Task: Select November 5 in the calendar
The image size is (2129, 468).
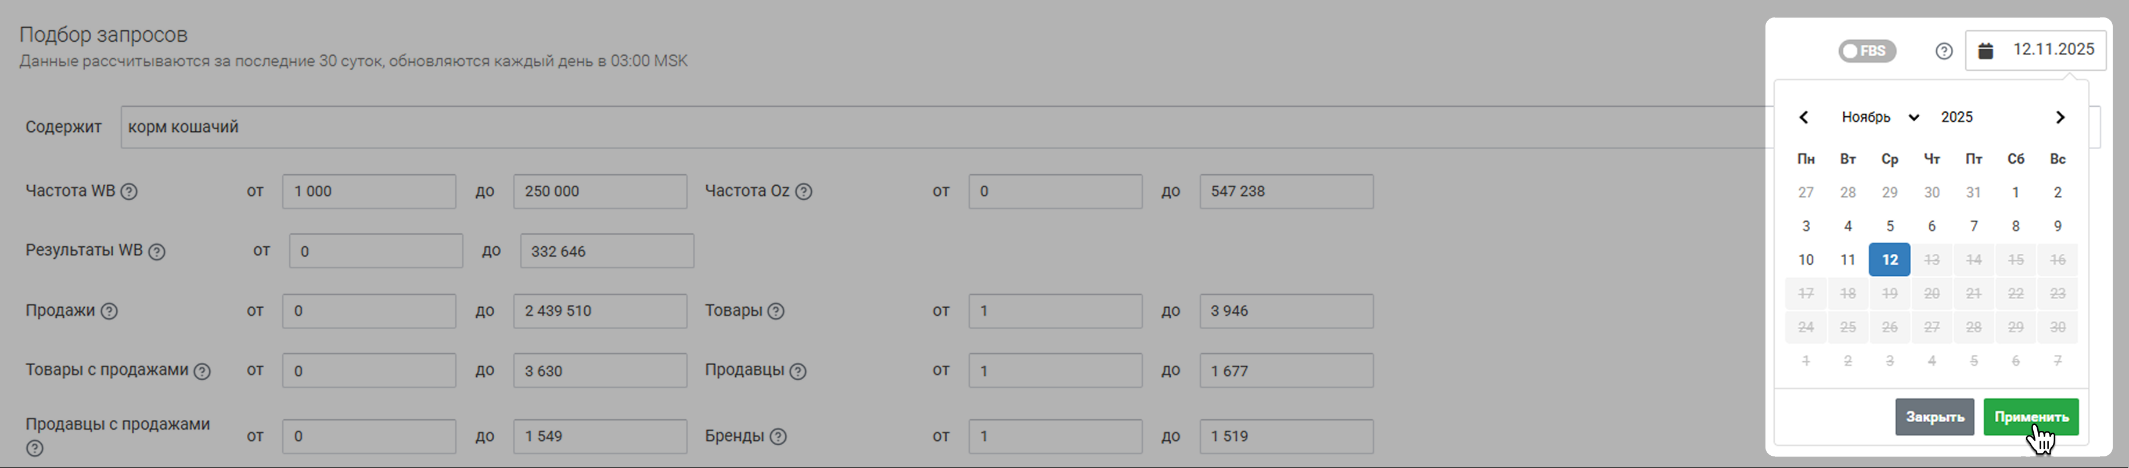Action: coord(1889,226)
